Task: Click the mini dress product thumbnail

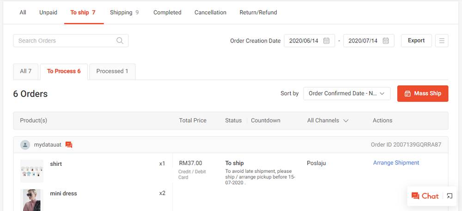Action: (x=32, y=200)
